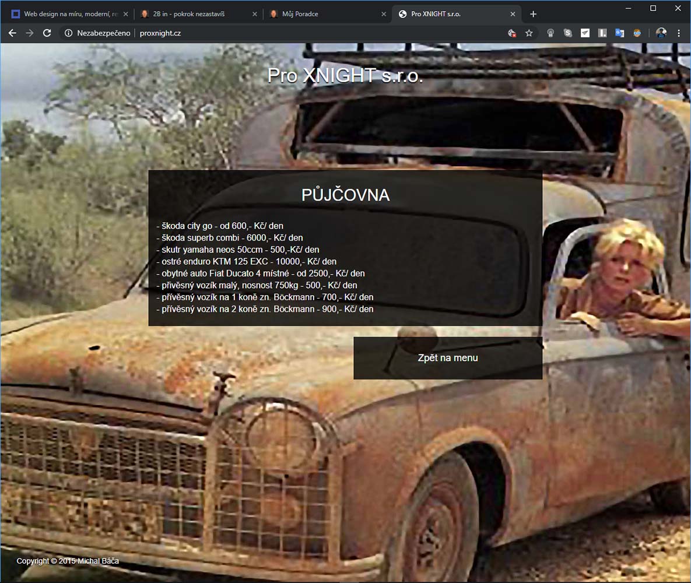Select the přívěsný vozík na 2 koně line
The image size is (691, 583).
(x=265, y=309)
